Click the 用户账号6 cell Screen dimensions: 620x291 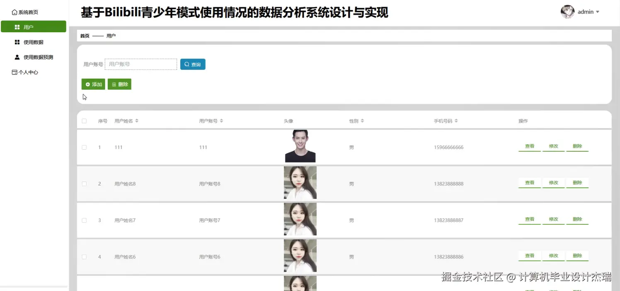(x=210, y=257)
